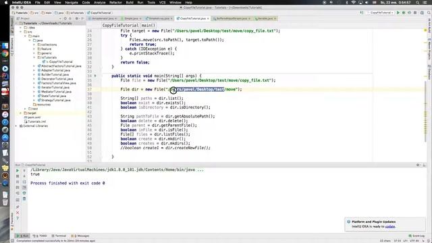Collapse the main folder in tree
Screen dimensions: 432x243
26,36
